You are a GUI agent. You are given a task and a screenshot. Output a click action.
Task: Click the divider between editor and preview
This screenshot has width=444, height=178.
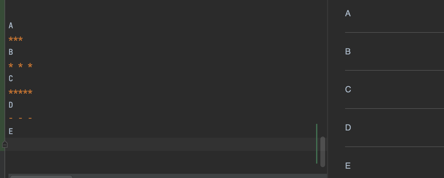(x=328, y=89)
